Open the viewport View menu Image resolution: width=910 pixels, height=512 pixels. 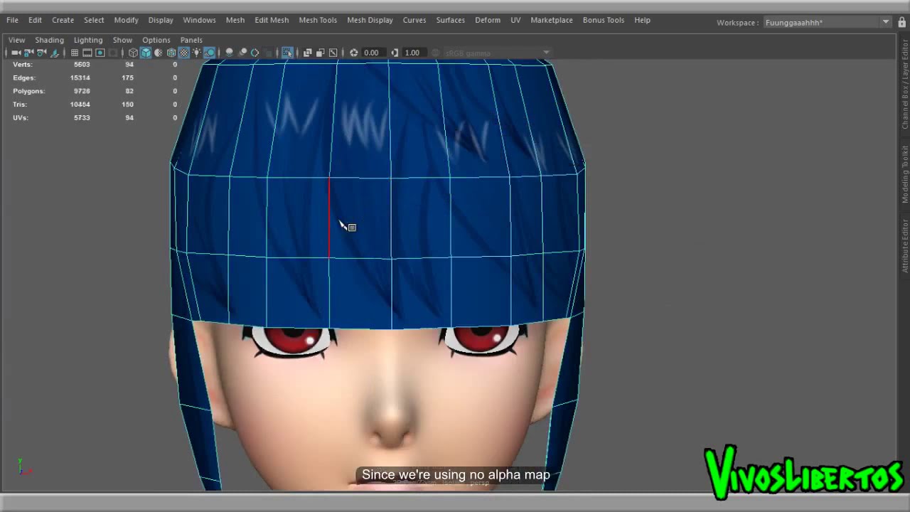coord(16,40)
